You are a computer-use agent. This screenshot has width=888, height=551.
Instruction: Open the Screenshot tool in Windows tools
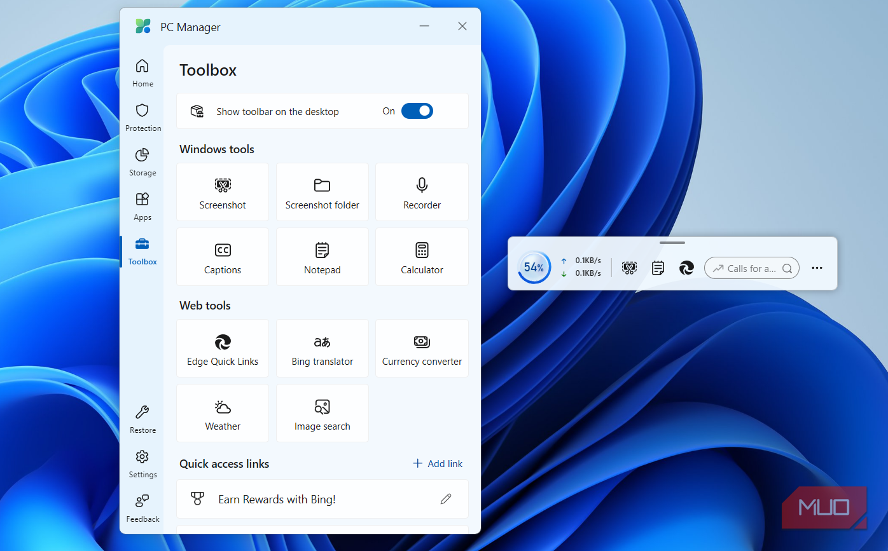223,192
